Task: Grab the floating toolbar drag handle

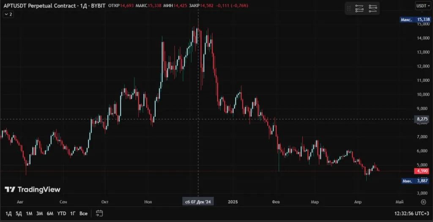Action: 349,8
